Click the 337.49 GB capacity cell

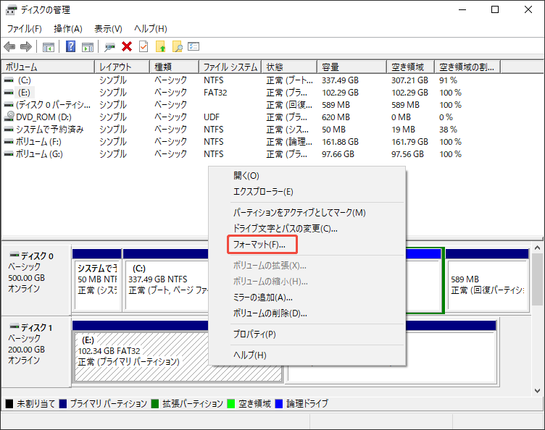[x=340, y=80]
